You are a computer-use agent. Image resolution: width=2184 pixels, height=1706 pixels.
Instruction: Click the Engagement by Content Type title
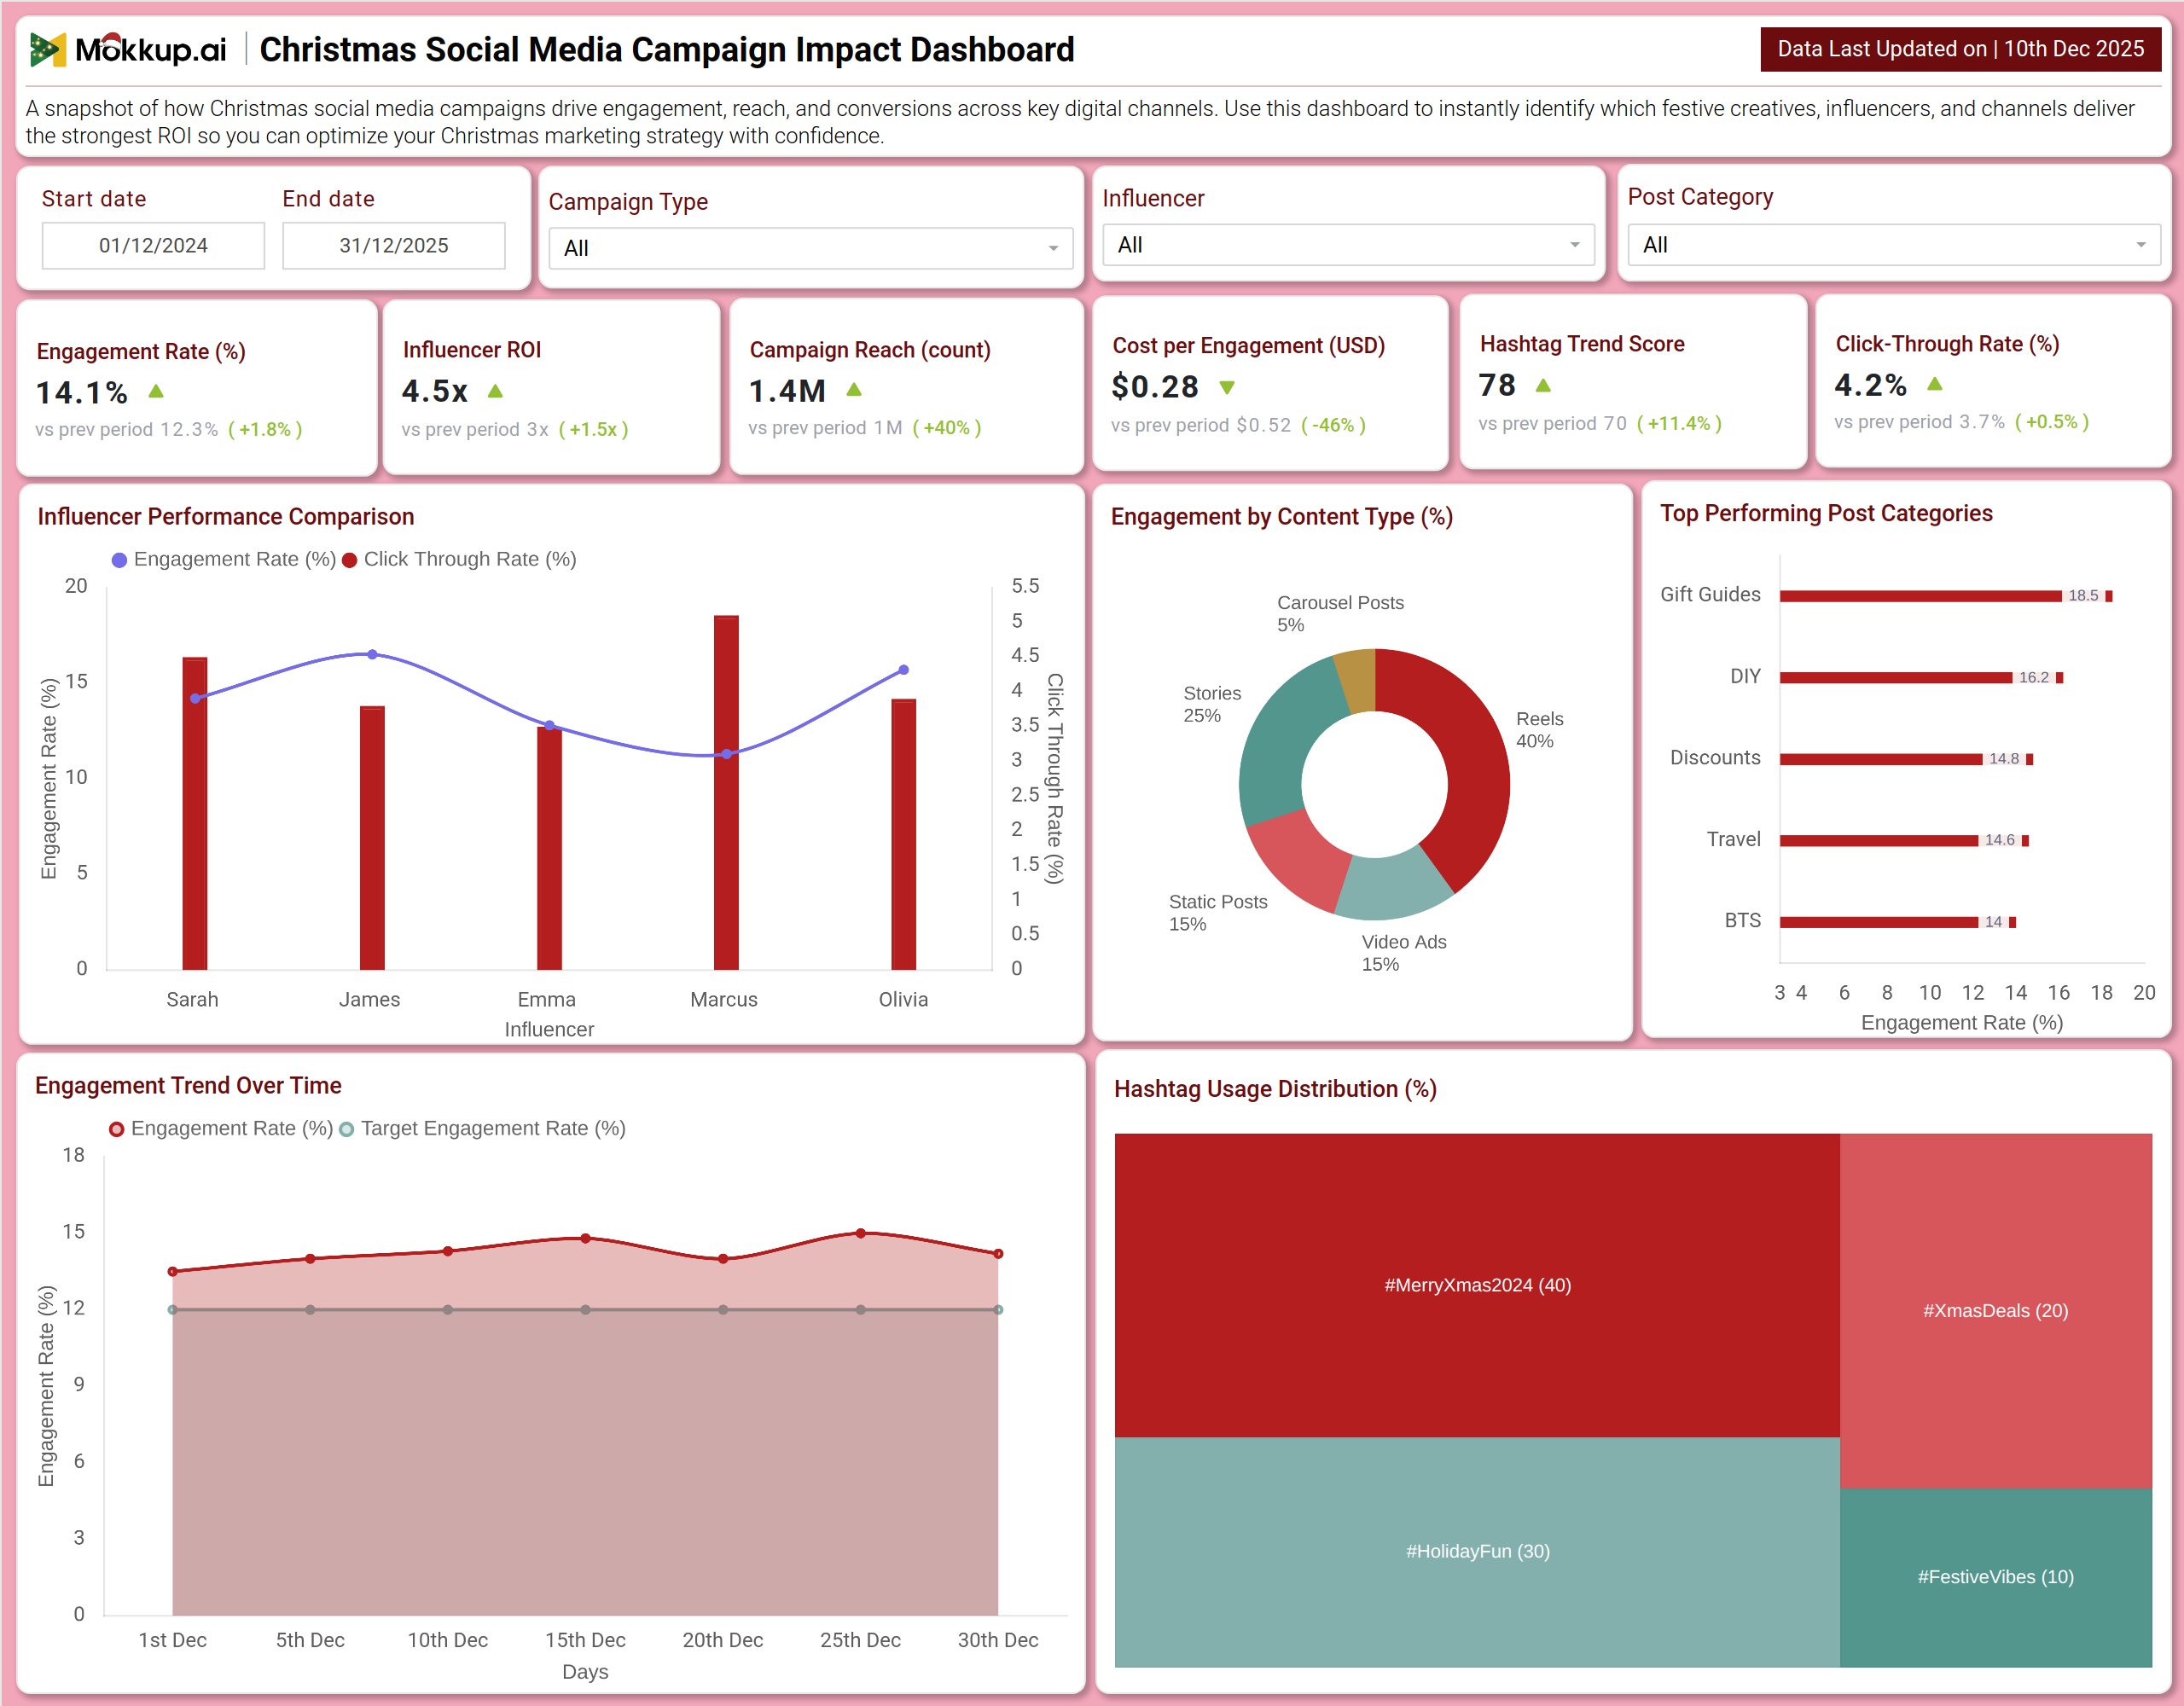point(1282,517)
